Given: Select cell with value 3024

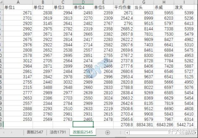Looking at the screenshot, I should pyautogui.click(x=103, y=98).
